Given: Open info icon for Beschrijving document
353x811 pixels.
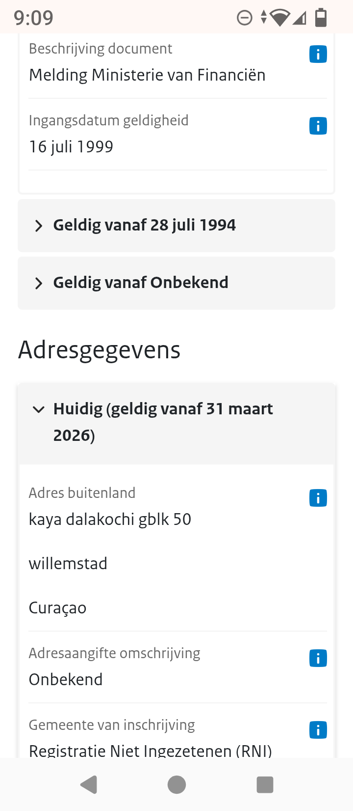Looking at the screenshot, I should point(318,54).
